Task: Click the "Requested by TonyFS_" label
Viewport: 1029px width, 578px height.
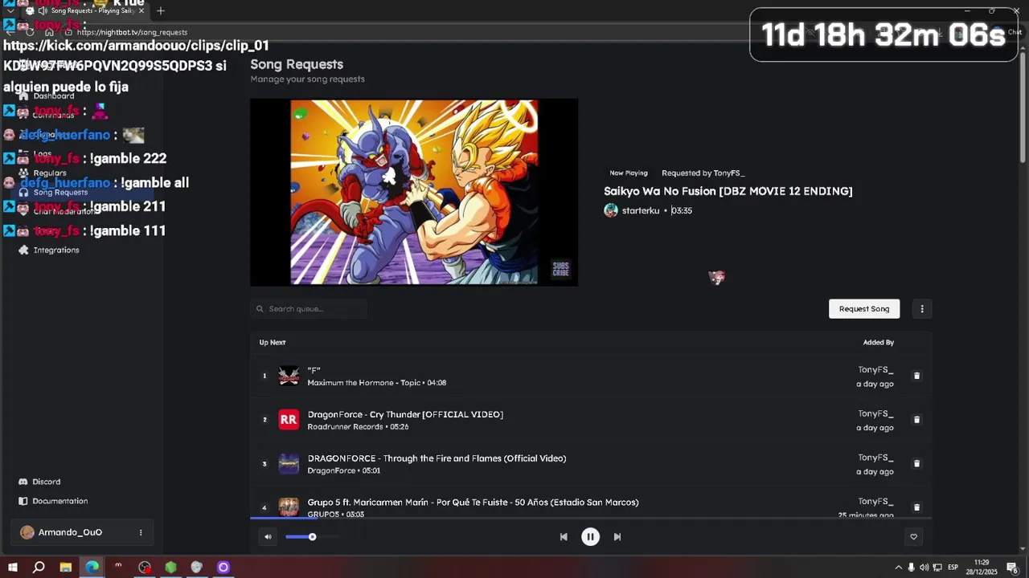Action: 703,173
